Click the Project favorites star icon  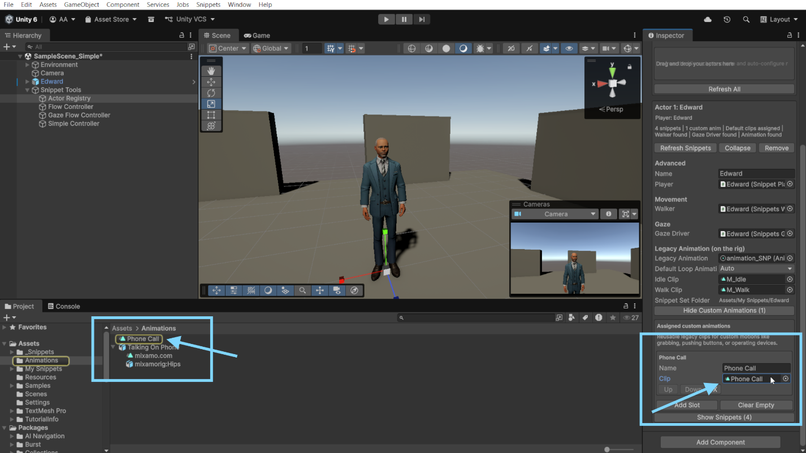(613, 318)
